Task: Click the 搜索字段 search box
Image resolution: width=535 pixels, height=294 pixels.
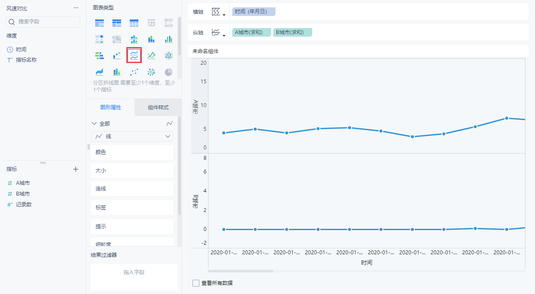Action: coord(43,22)
